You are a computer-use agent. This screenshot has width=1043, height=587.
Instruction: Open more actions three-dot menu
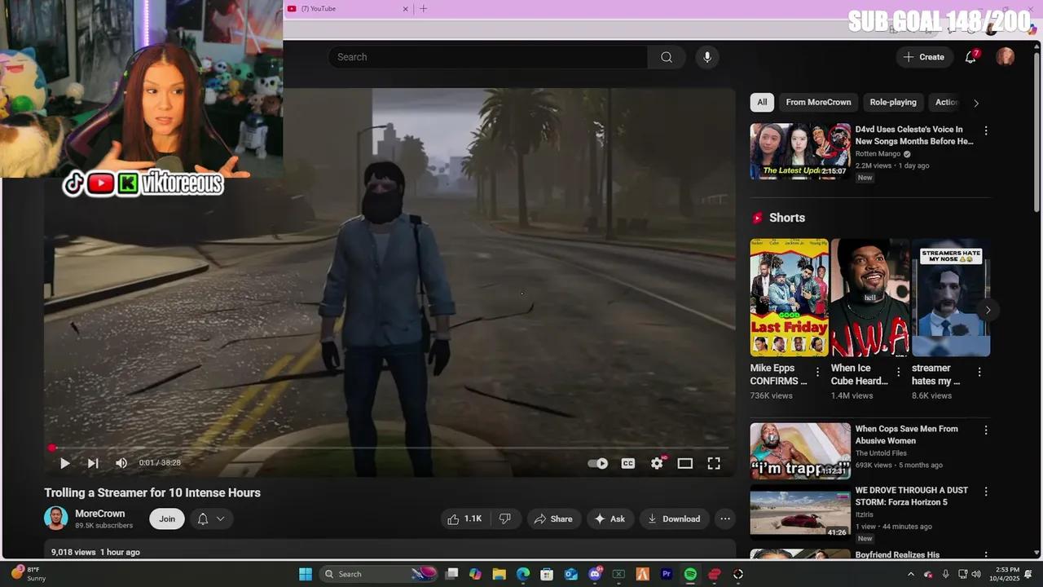tap(725, 519)
